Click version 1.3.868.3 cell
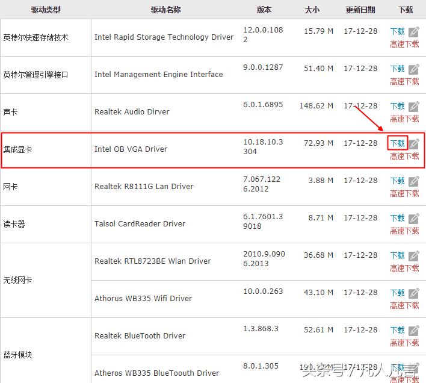The height and width of the screenshot is (383, 426). tap(261, 328)
